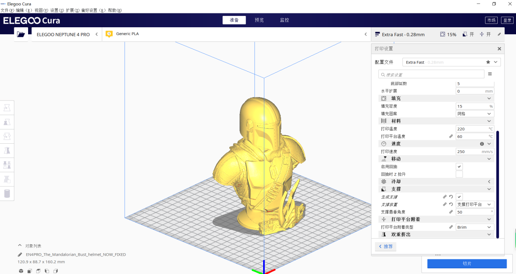Click link icon beside 打印平台温度
The width and height of the screenshot is (516, 274).
click(451, 136)
